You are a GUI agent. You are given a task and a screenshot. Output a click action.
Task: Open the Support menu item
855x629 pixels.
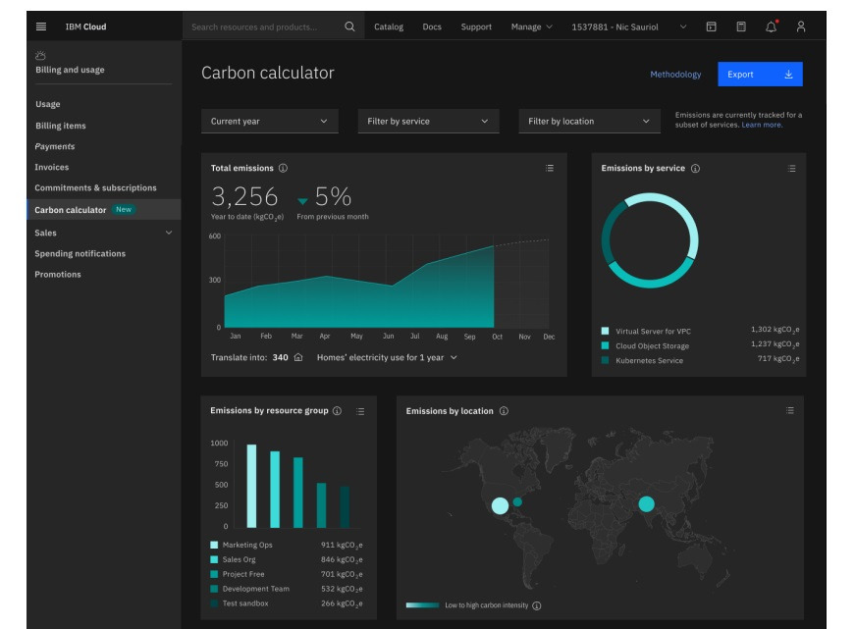[476, 26]
